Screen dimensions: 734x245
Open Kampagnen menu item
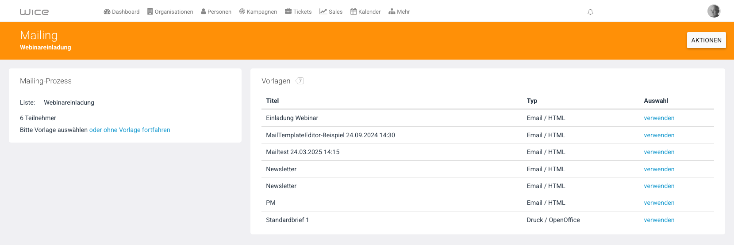(x=258, y=12)
